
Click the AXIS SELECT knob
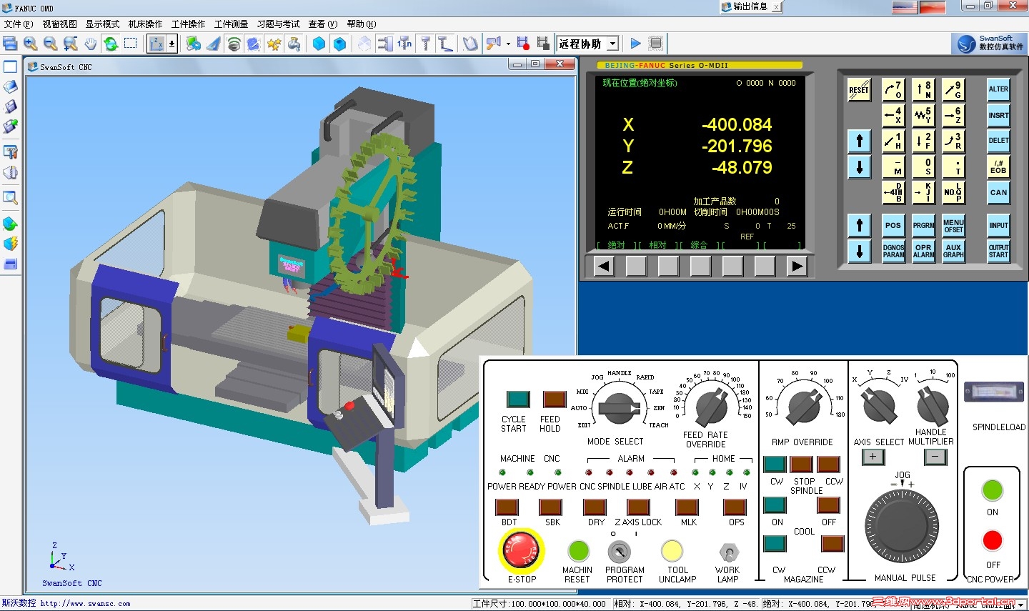(x=879, y=405)
